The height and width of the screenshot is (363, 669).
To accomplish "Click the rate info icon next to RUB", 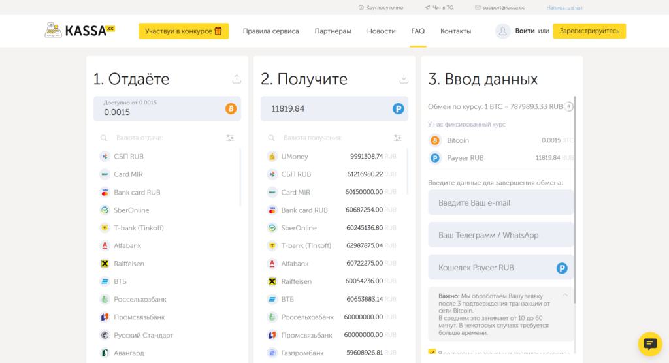I will click(568, 106).
